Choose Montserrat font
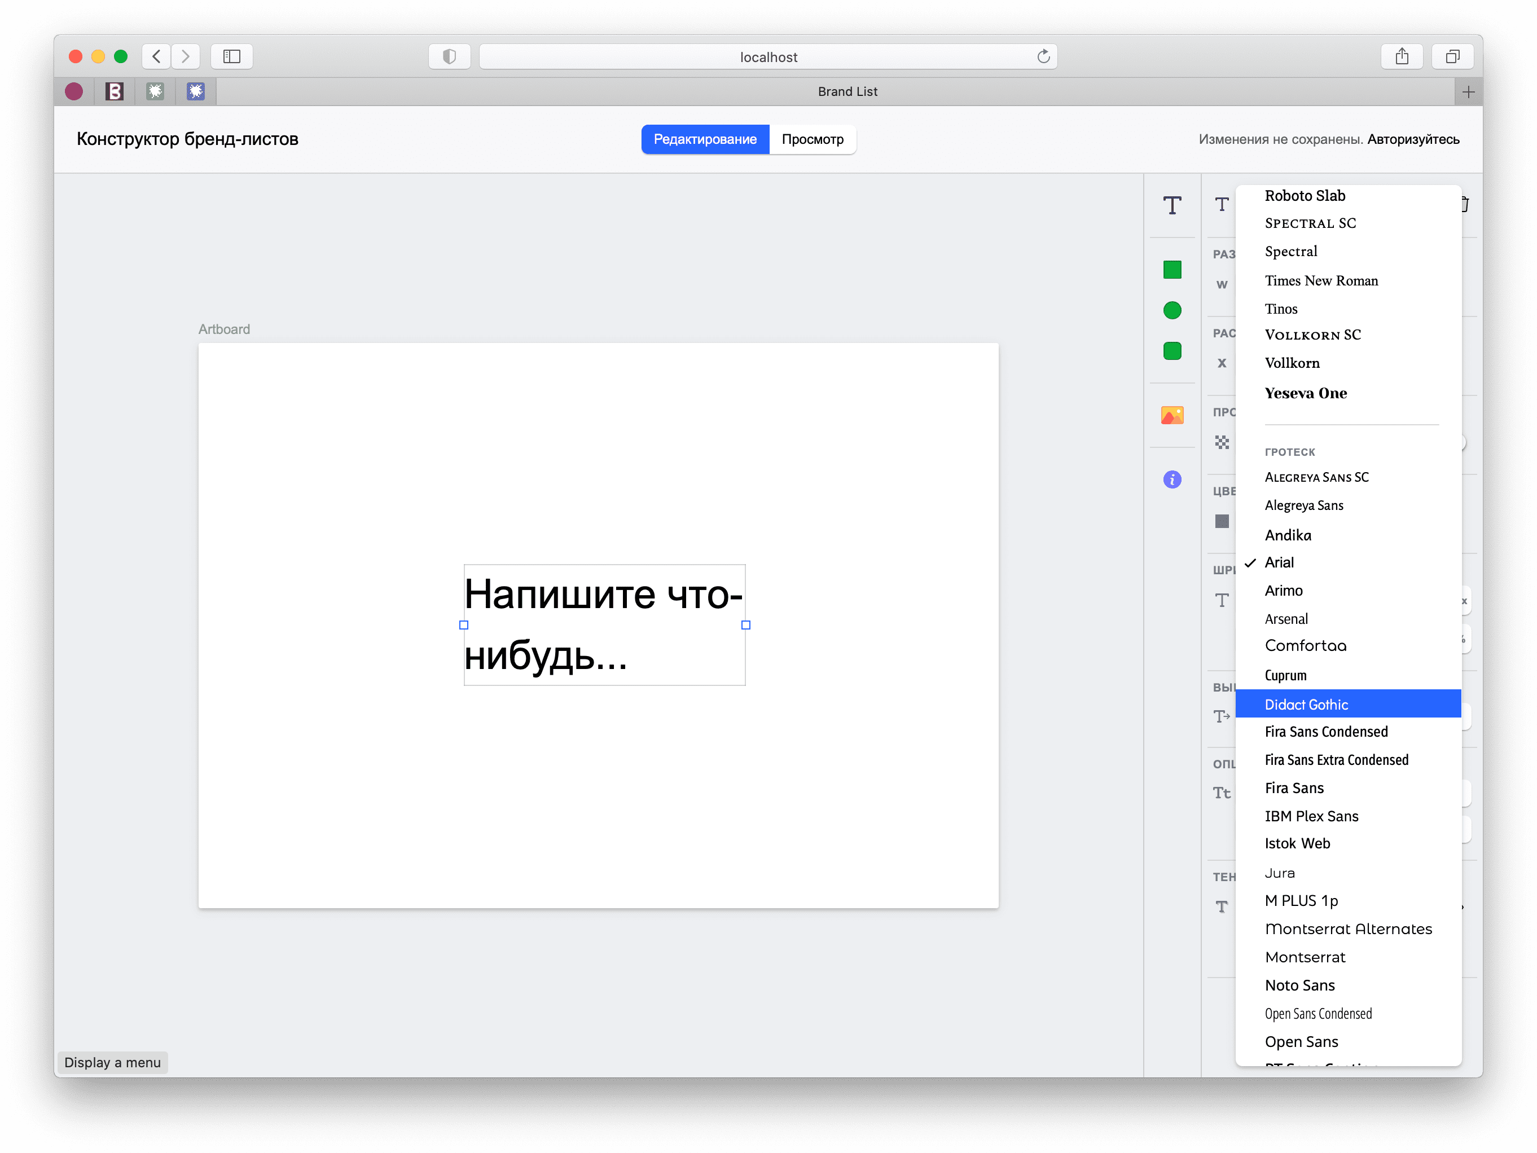 click(1348, 957)
